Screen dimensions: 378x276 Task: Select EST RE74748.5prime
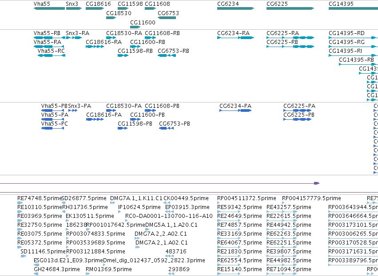coord(40,198)
